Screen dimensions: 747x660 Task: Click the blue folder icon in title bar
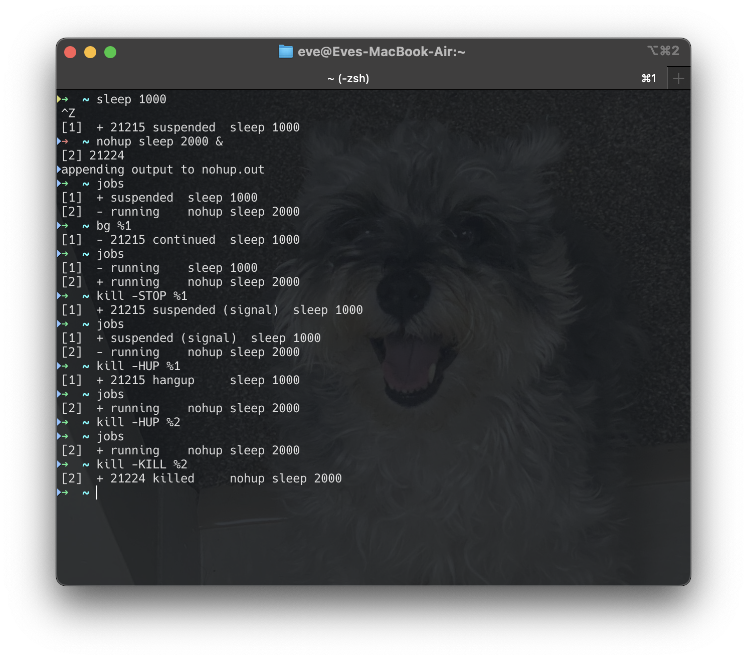pyautogui.click(x=285, y=52)
